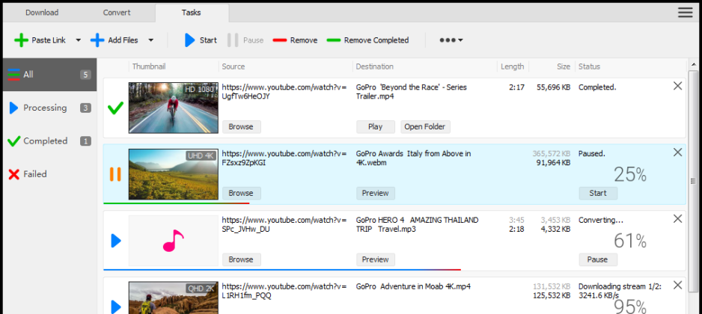Switch to the Convert tab
702x314 pixels.
(117, 13)
